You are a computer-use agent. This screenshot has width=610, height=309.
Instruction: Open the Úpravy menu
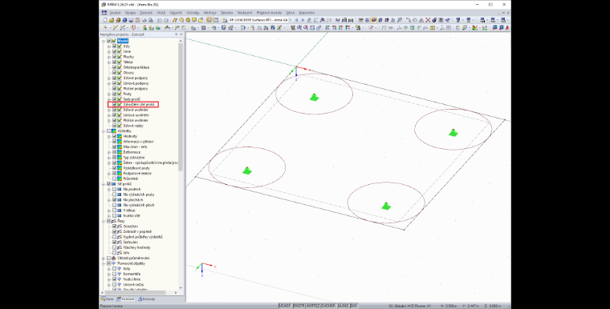click(x=130, y=13)
